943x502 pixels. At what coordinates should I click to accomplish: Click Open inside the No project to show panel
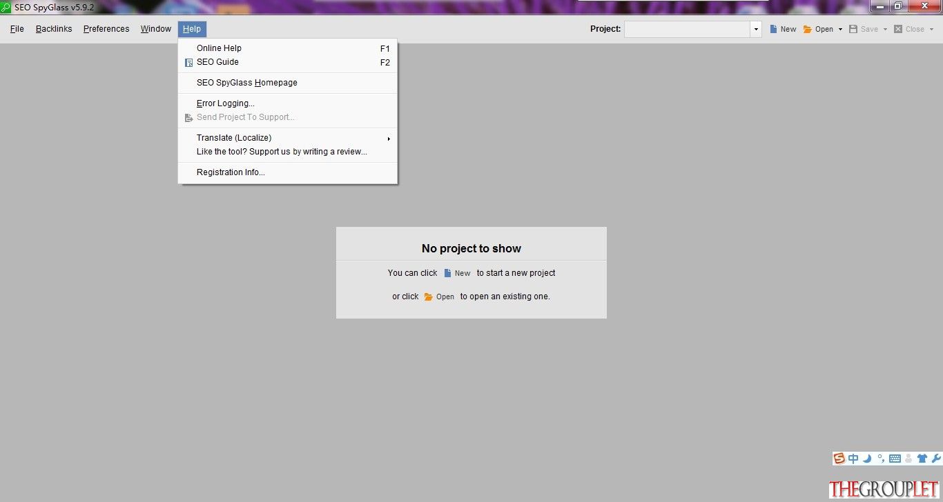pos(439,297)
